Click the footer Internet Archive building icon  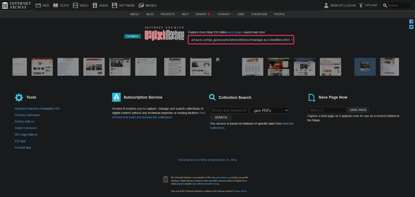click(x=166, y=179)
